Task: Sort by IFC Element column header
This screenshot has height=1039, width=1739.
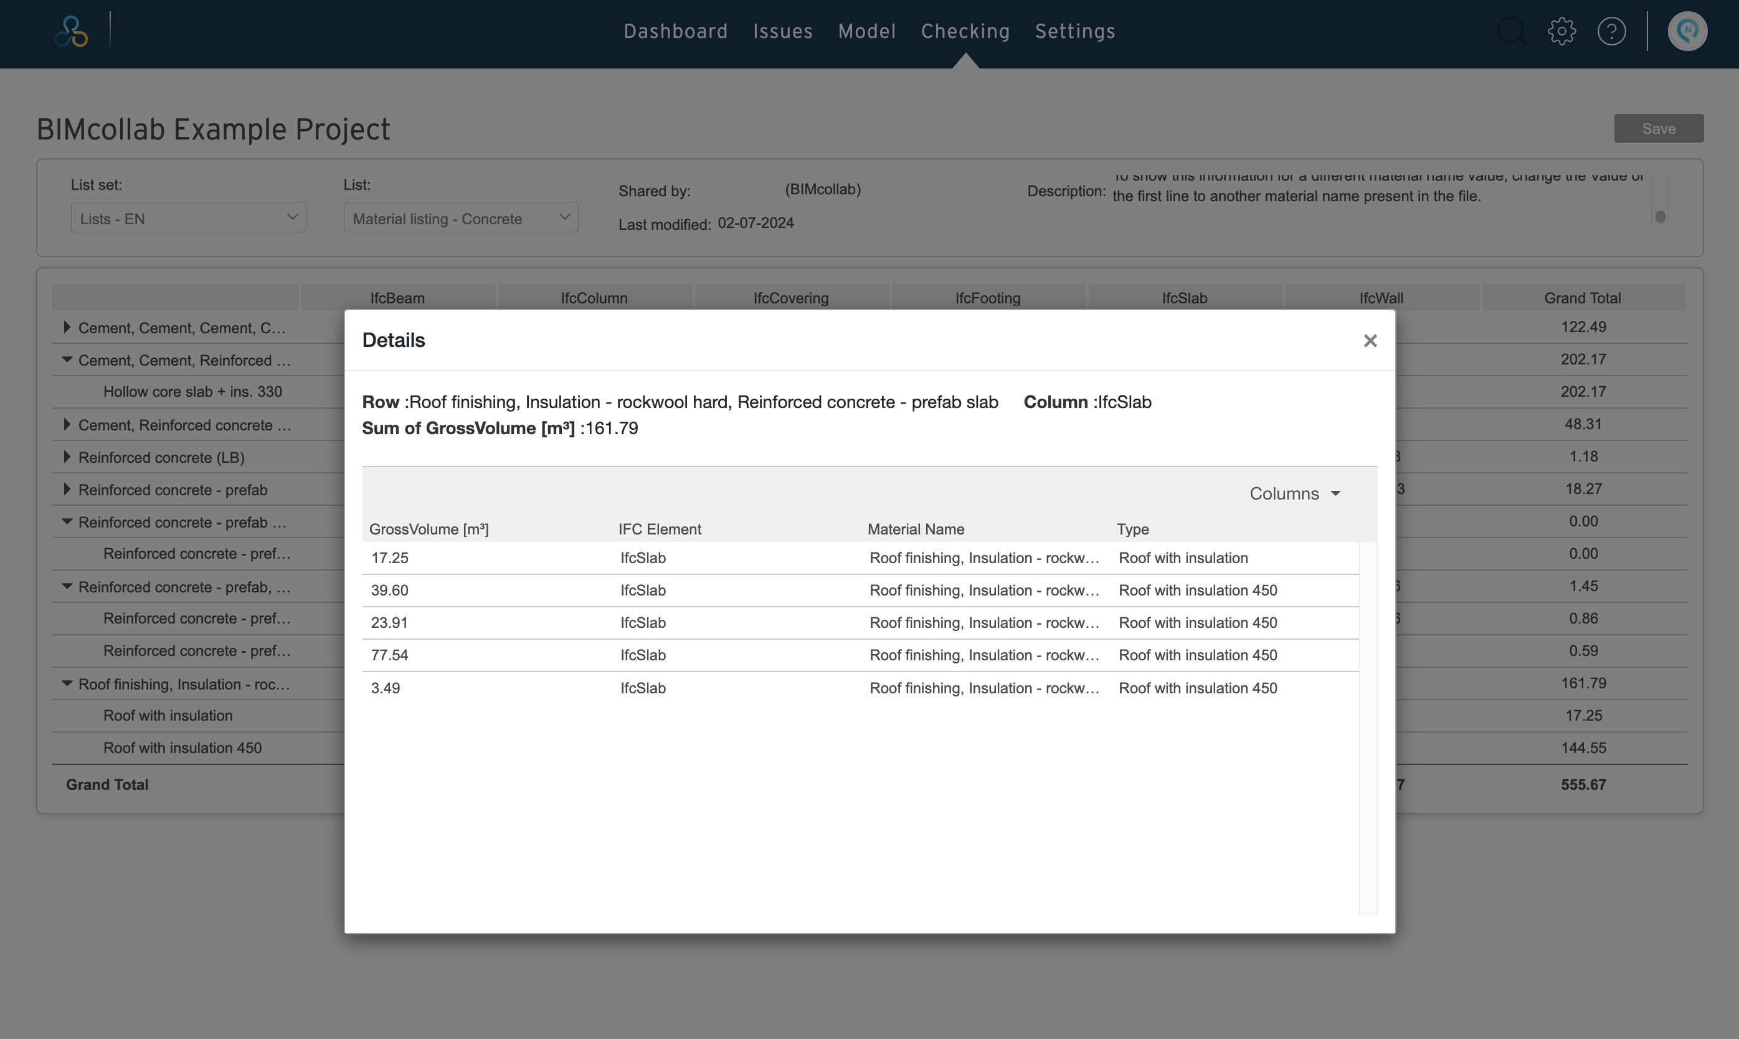Action: [x=660, y=529]
